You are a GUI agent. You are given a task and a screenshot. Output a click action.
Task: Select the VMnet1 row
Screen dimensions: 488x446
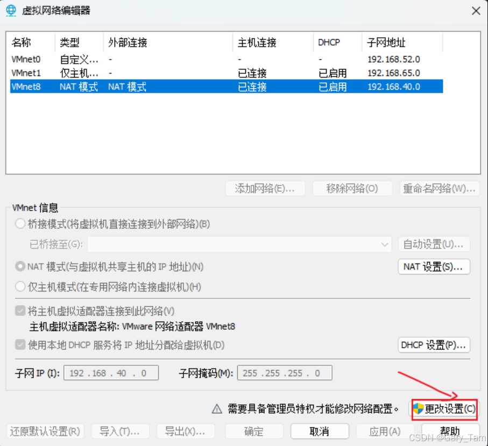click(227, 73)
